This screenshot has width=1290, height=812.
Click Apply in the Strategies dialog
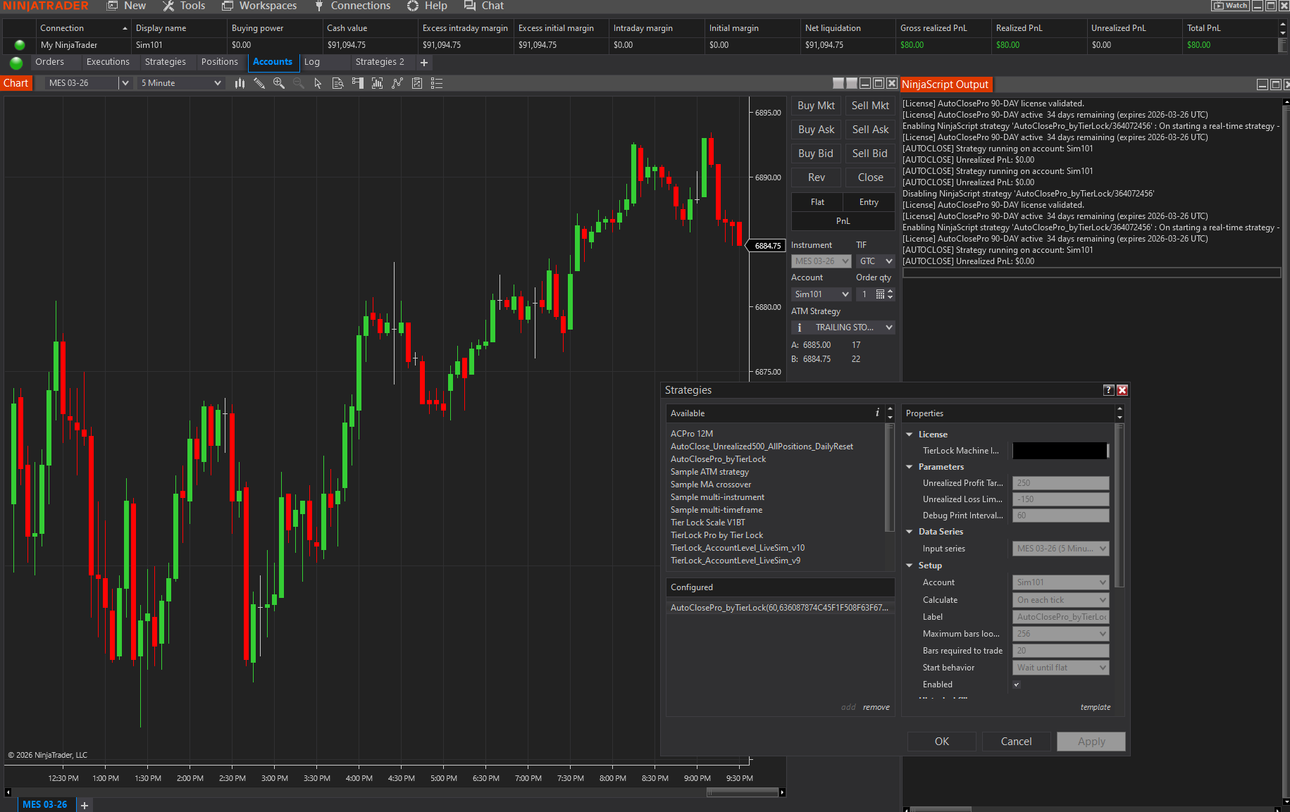[1091, 741]
